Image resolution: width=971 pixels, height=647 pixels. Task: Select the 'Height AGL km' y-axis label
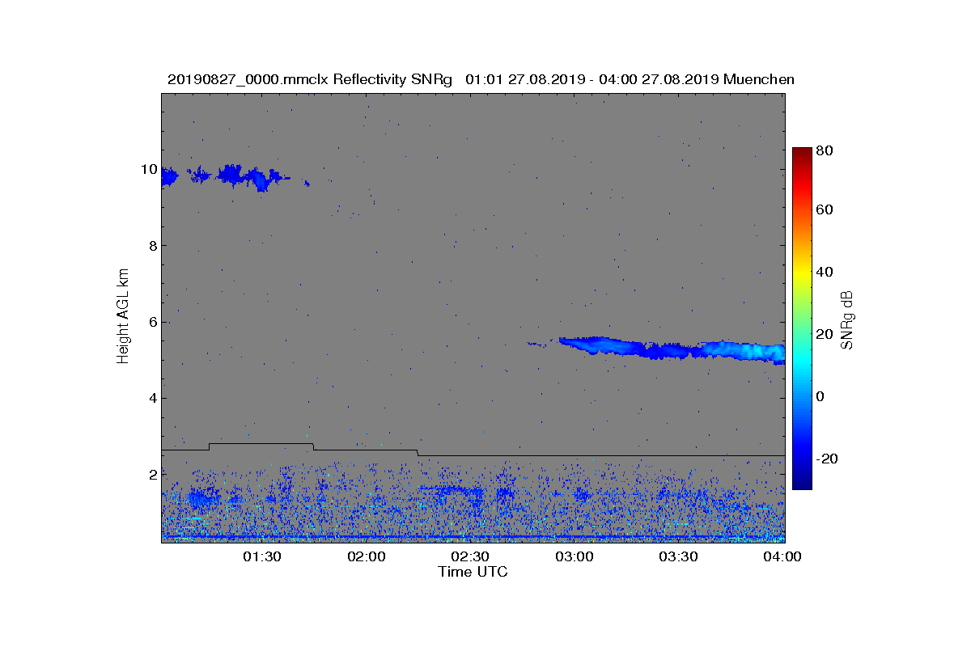point(123,316)
